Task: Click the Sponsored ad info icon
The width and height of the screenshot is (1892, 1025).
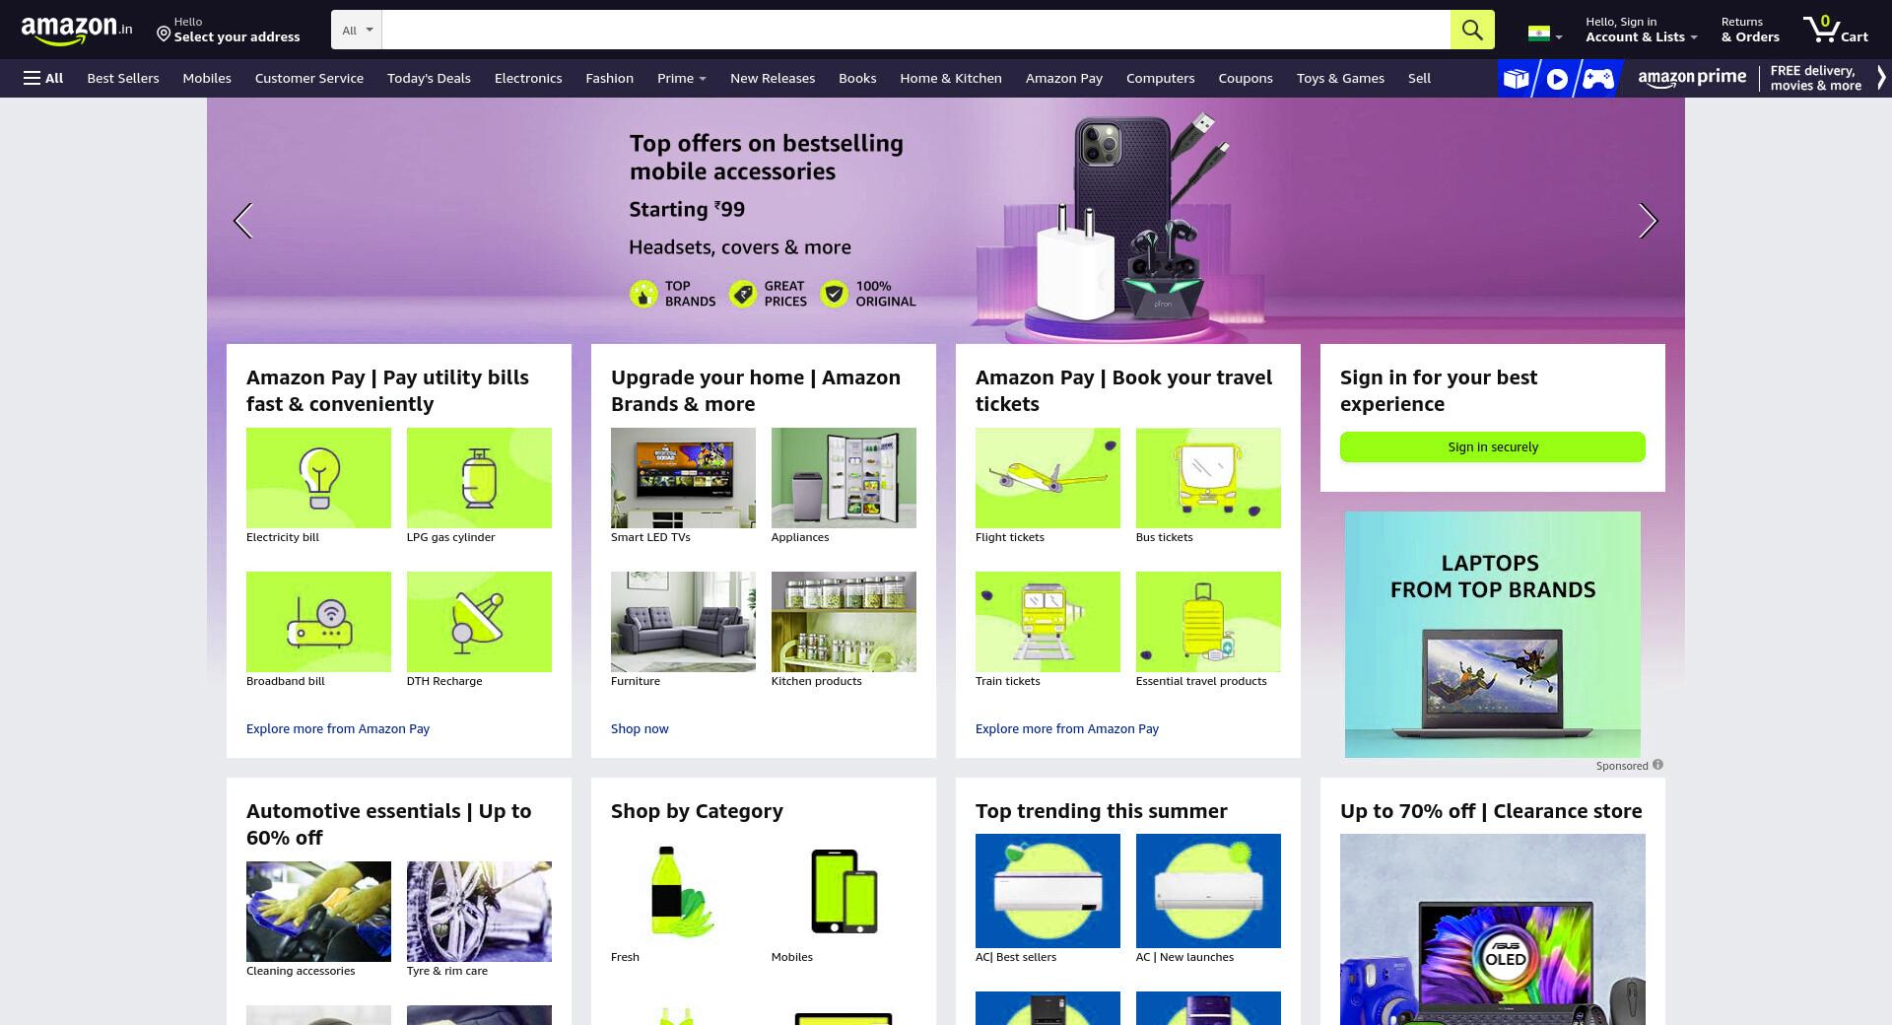Action: click(x=1657, y=765)
